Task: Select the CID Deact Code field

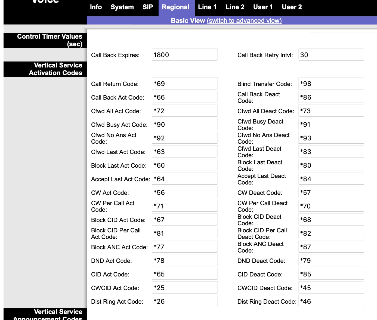Action: (x=331, y=274)
